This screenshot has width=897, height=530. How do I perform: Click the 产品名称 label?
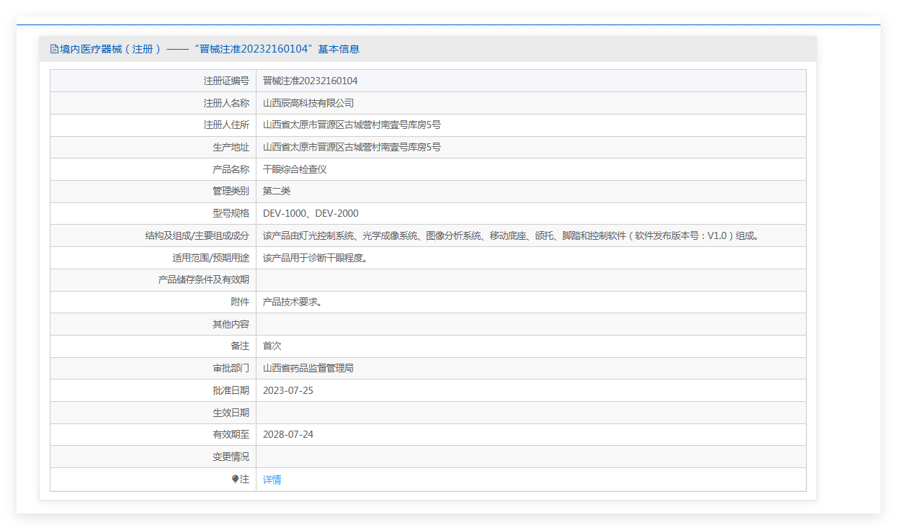pos(231,169)
